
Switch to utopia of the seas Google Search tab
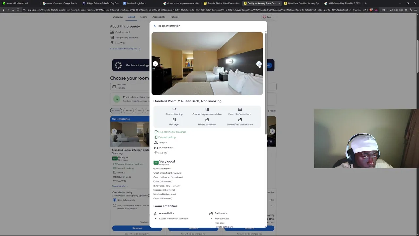click(x=61, y=3)
